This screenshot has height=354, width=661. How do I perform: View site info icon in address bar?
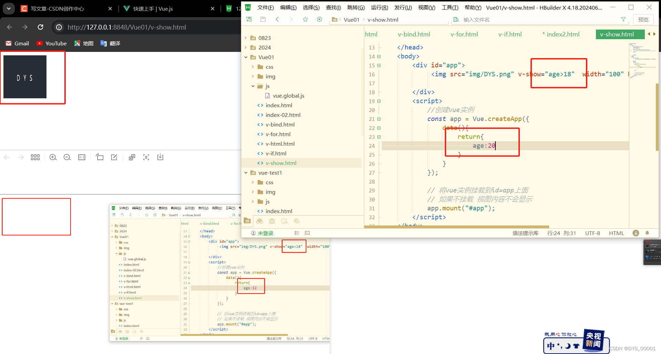59,27
